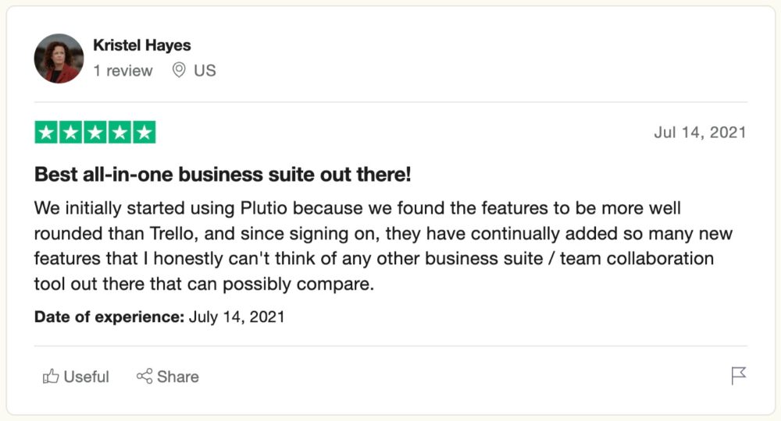Click the Jul 14, 2021 review date

coord(700,133)
